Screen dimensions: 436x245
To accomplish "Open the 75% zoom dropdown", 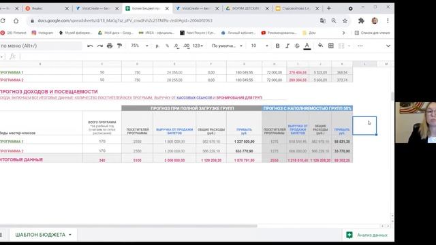I will pos(140,46).
